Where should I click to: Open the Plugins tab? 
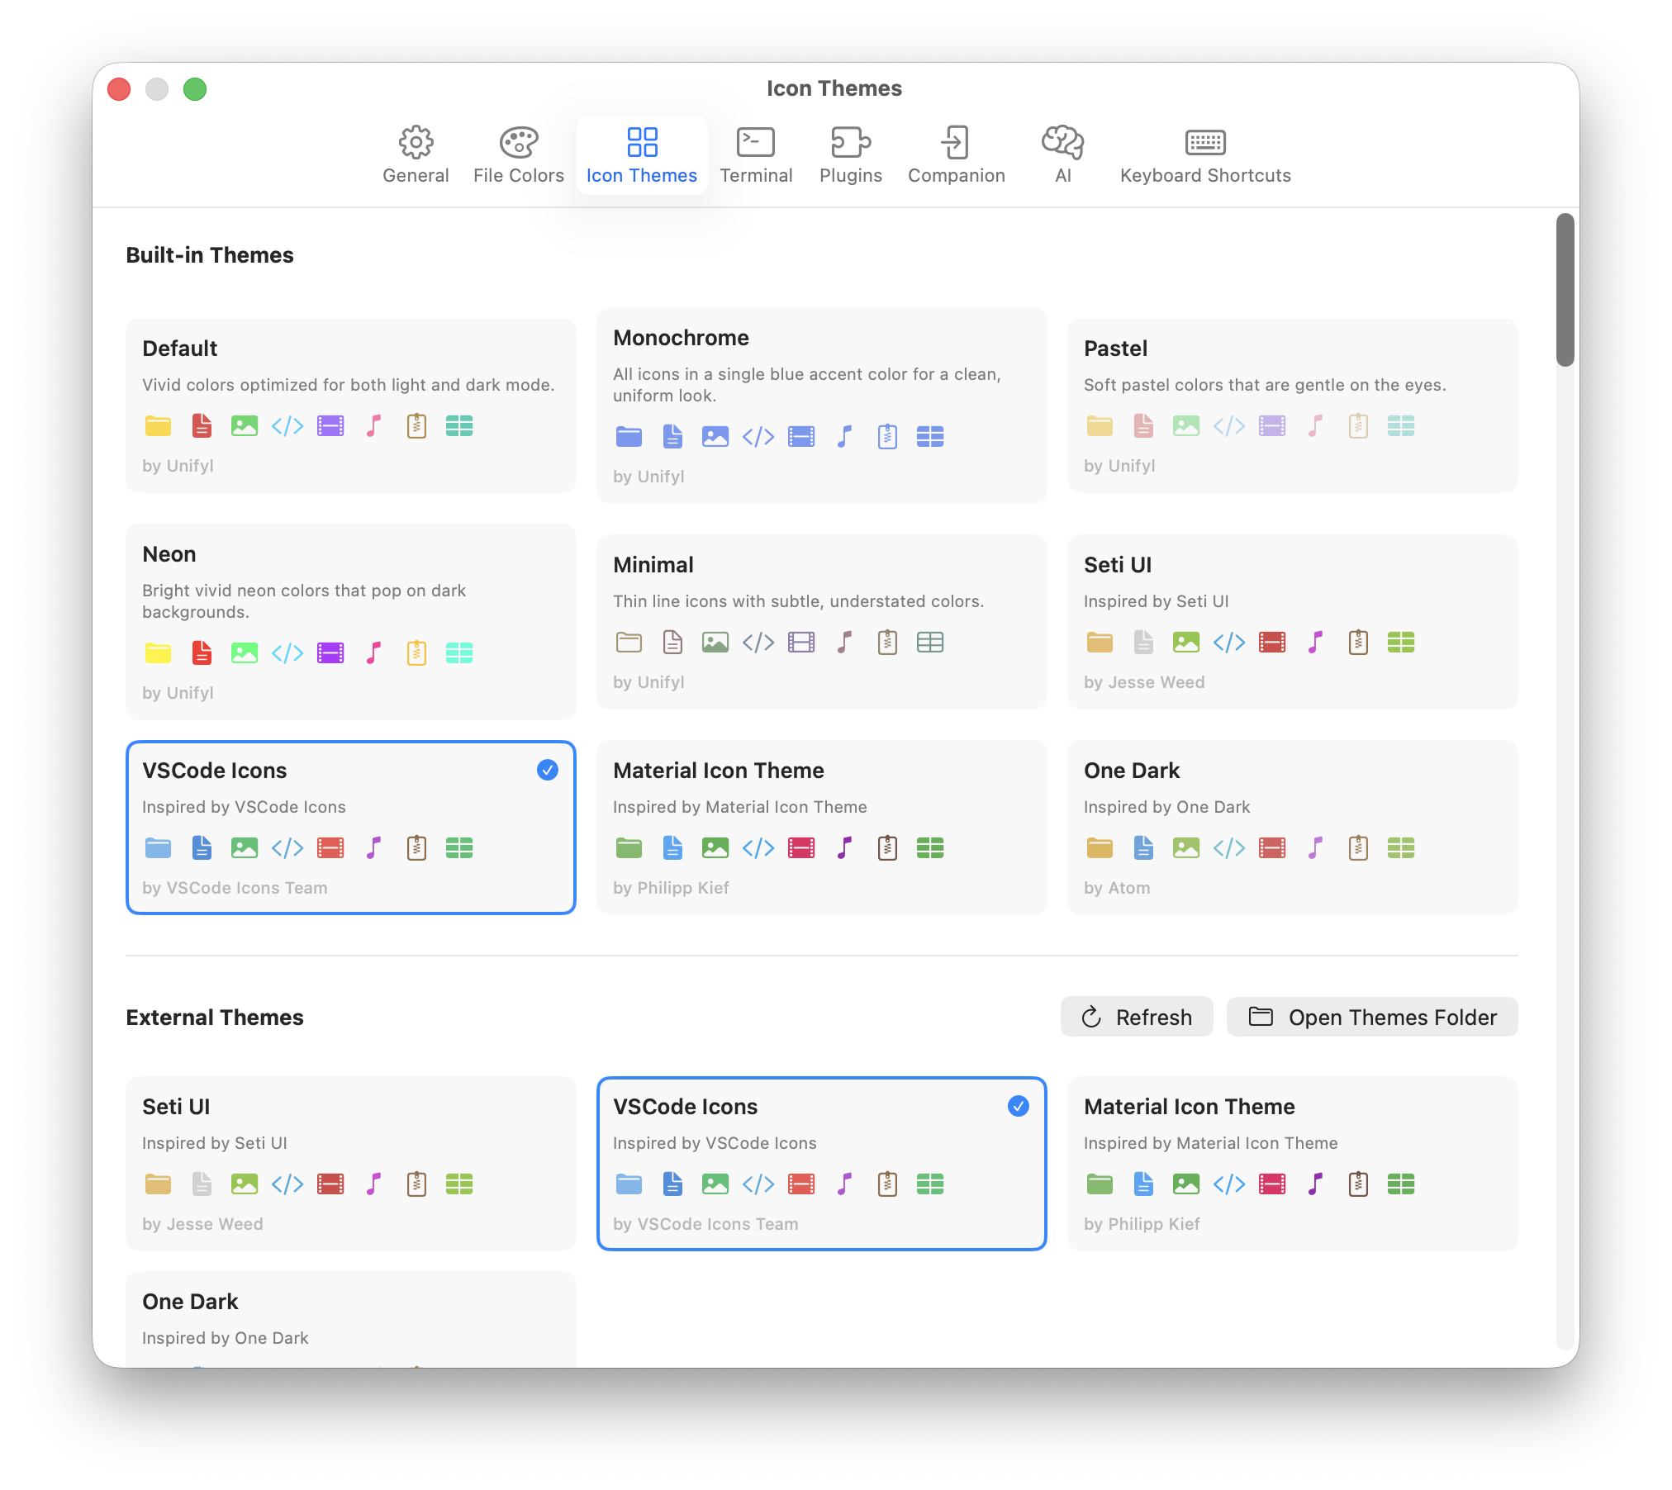pos(851,155)
